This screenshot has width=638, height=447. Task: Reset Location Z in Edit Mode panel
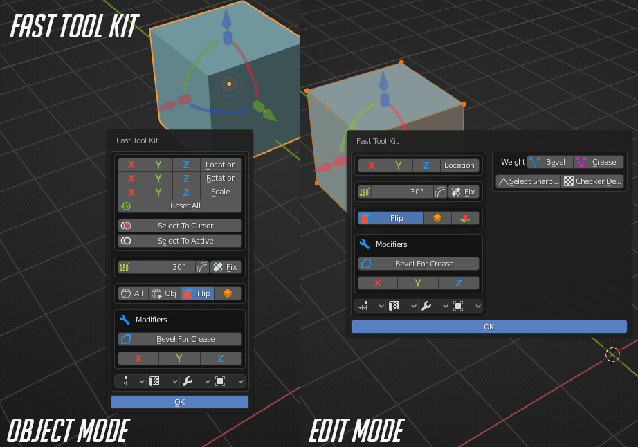pyautogui.click(x=426, y=165)
